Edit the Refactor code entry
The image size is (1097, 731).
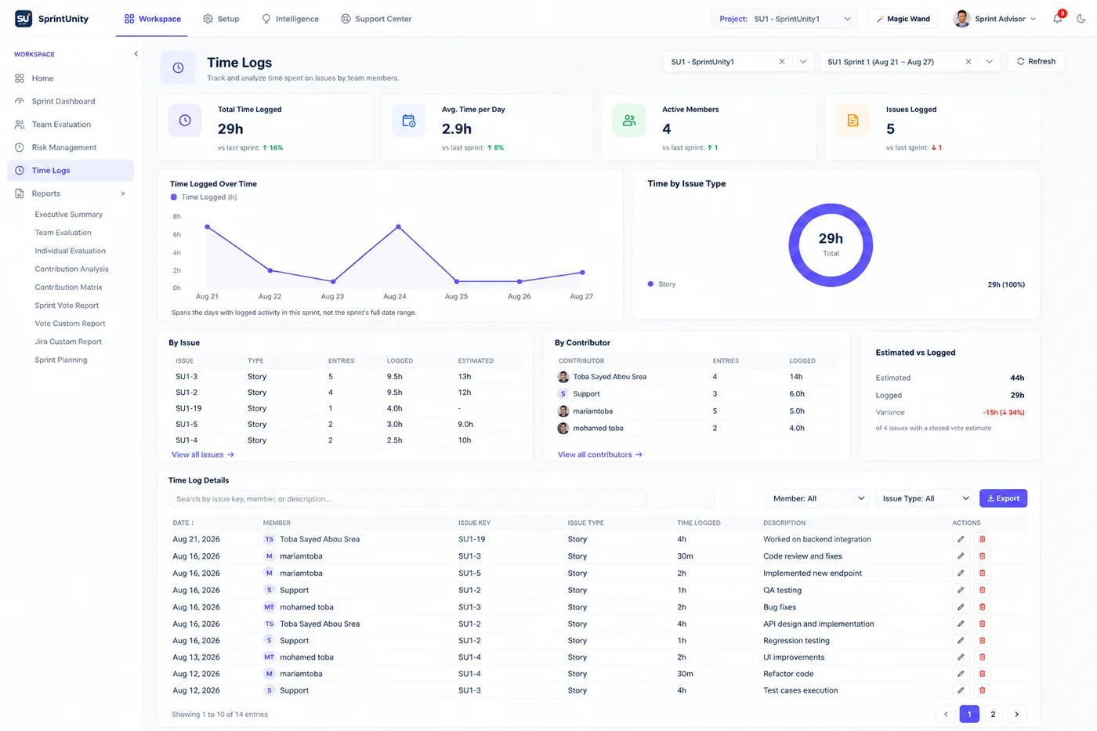pyautogui.click(x=961, y=674)
